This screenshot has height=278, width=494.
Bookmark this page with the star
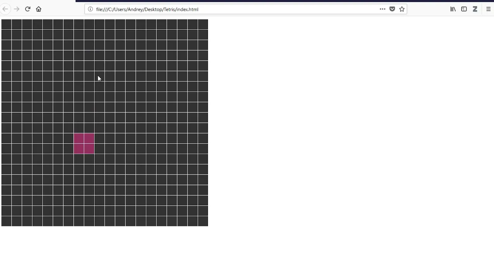402,9
